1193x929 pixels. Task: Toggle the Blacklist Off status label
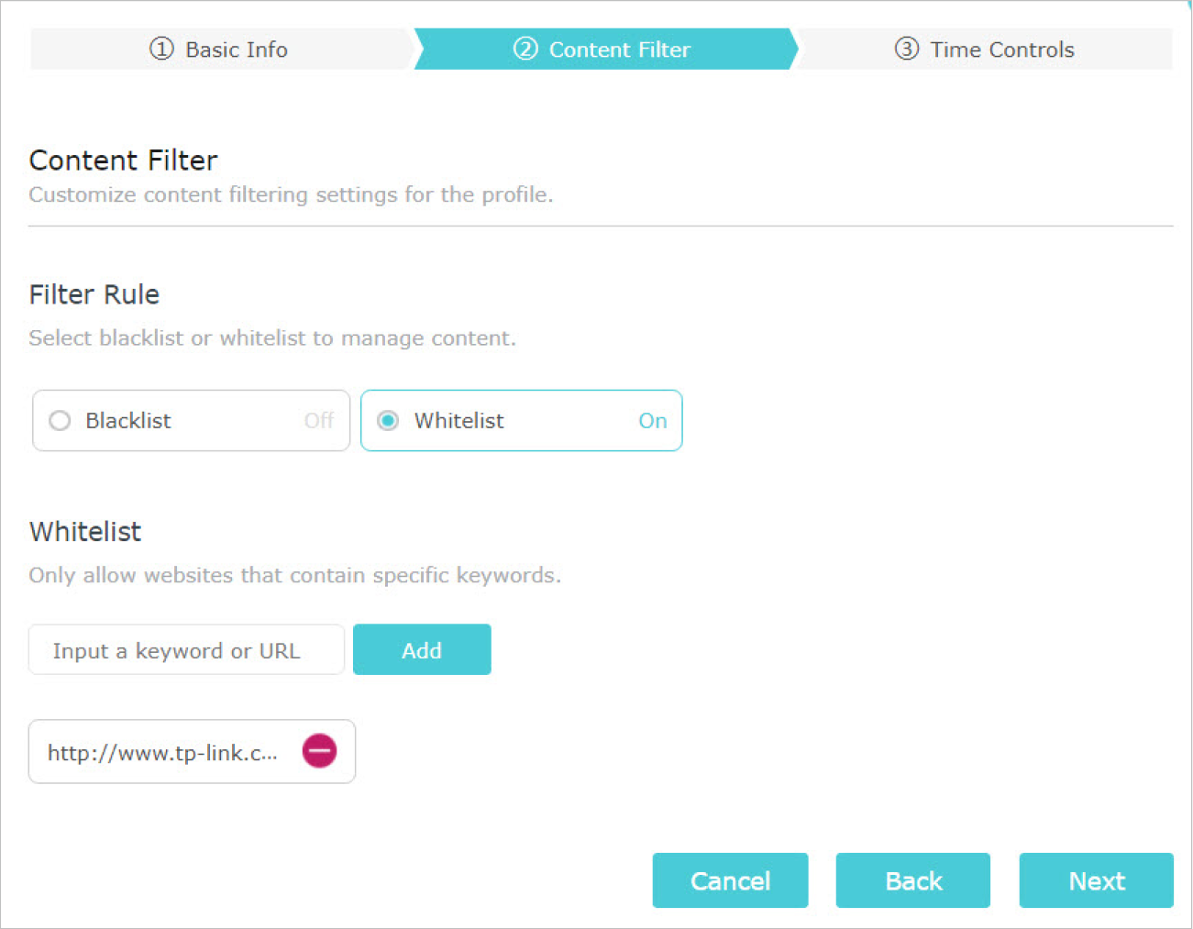(319, 420)
